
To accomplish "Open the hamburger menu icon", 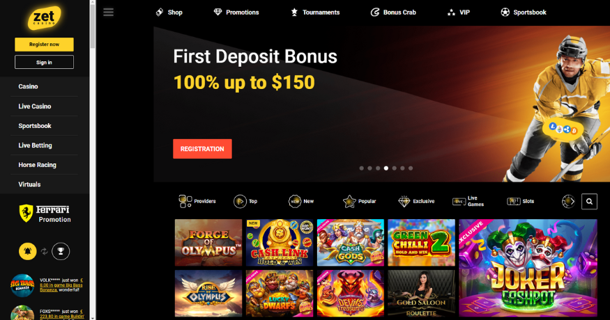I will (108, 12).
